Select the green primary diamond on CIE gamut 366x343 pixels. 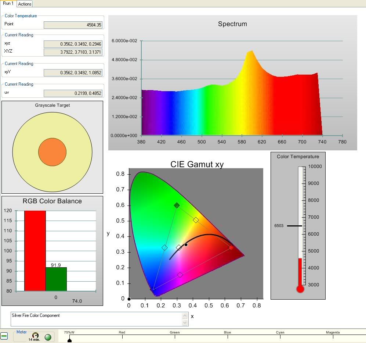click(x=177, y=206)
